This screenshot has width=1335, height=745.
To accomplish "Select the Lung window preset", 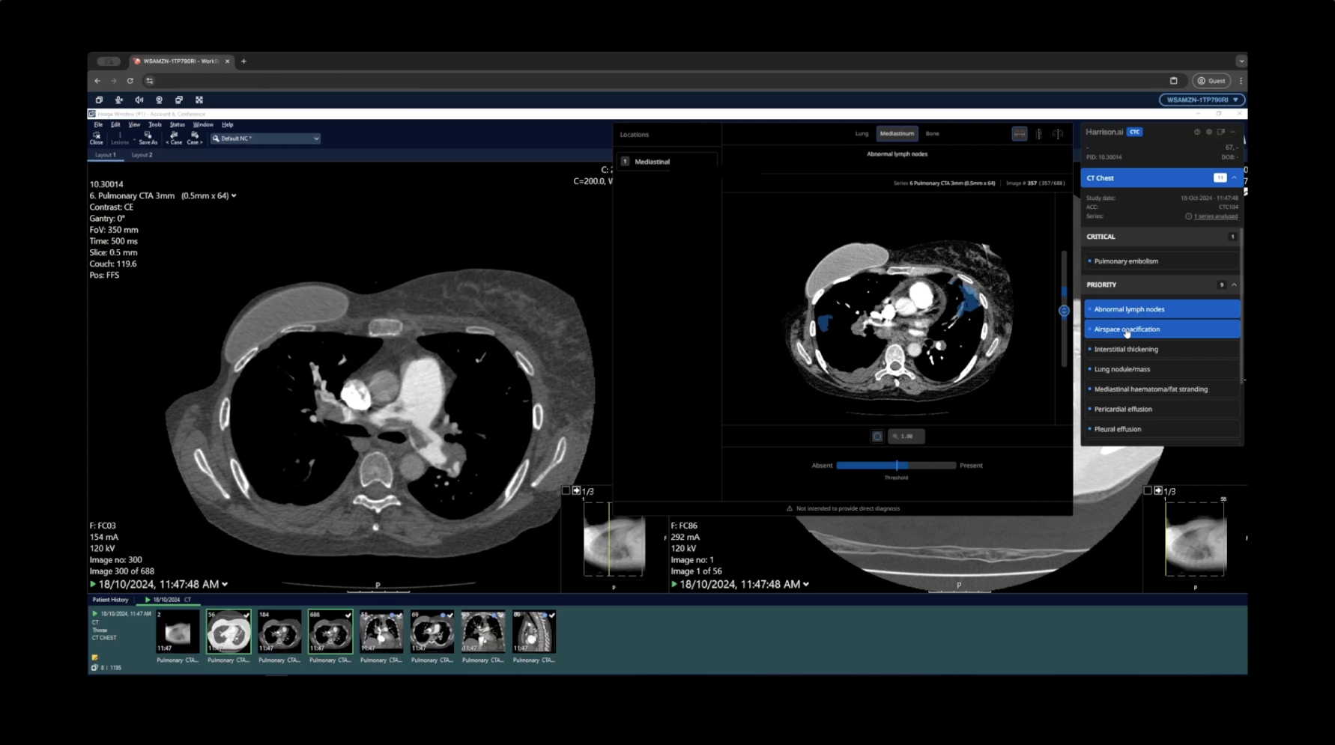I will [x=862, y=134].
